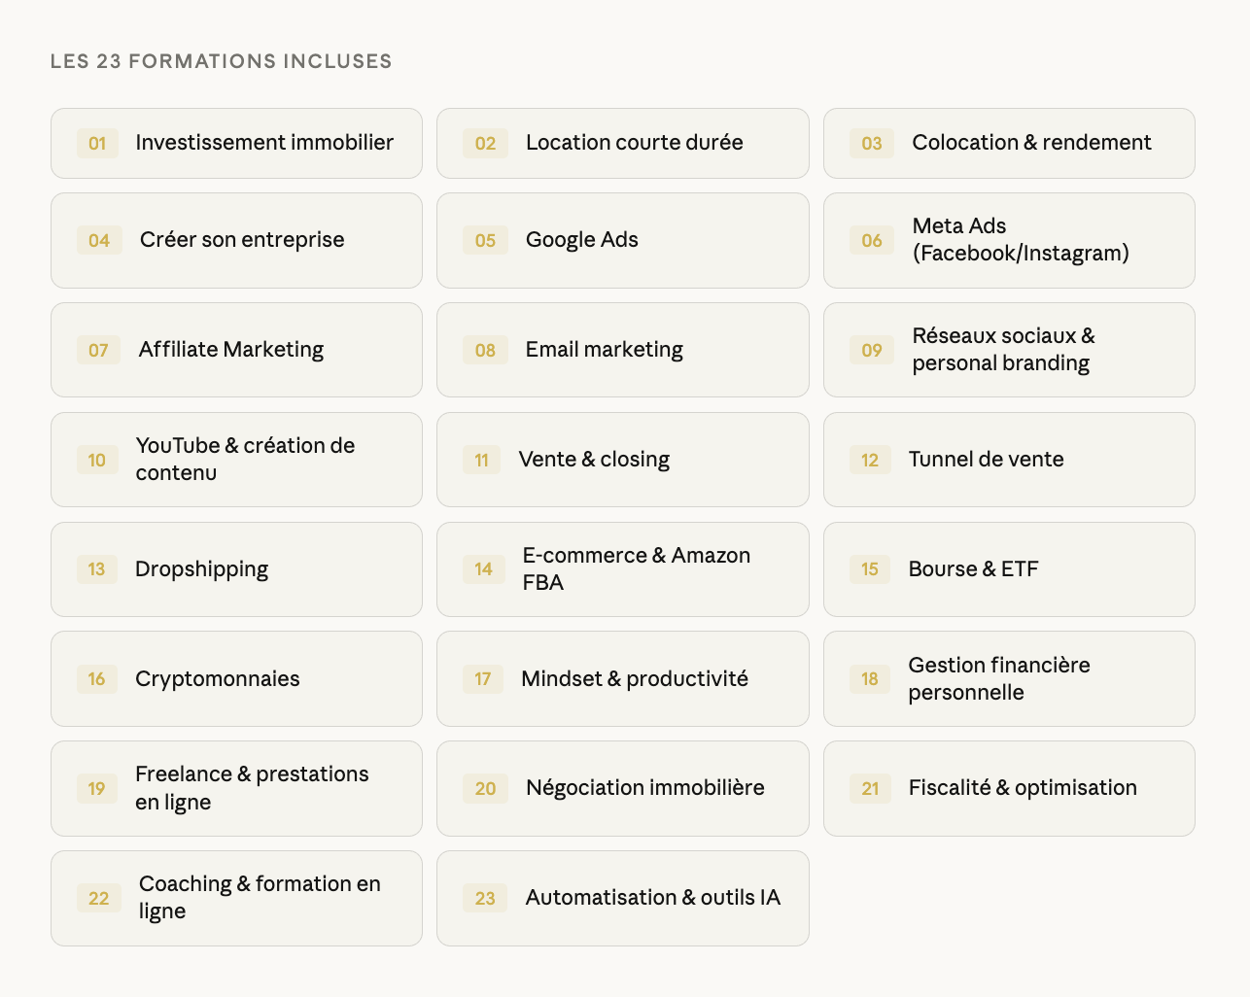Image resolution: width=1250 pixels, height=997 pixels.
Task: Click the 09 number badge
Action: (872, 351)
